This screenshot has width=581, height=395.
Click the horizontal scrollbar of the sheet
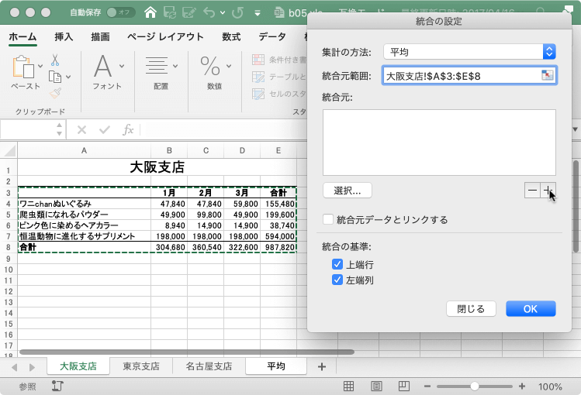pyautogui.click(x=187, y=352)
